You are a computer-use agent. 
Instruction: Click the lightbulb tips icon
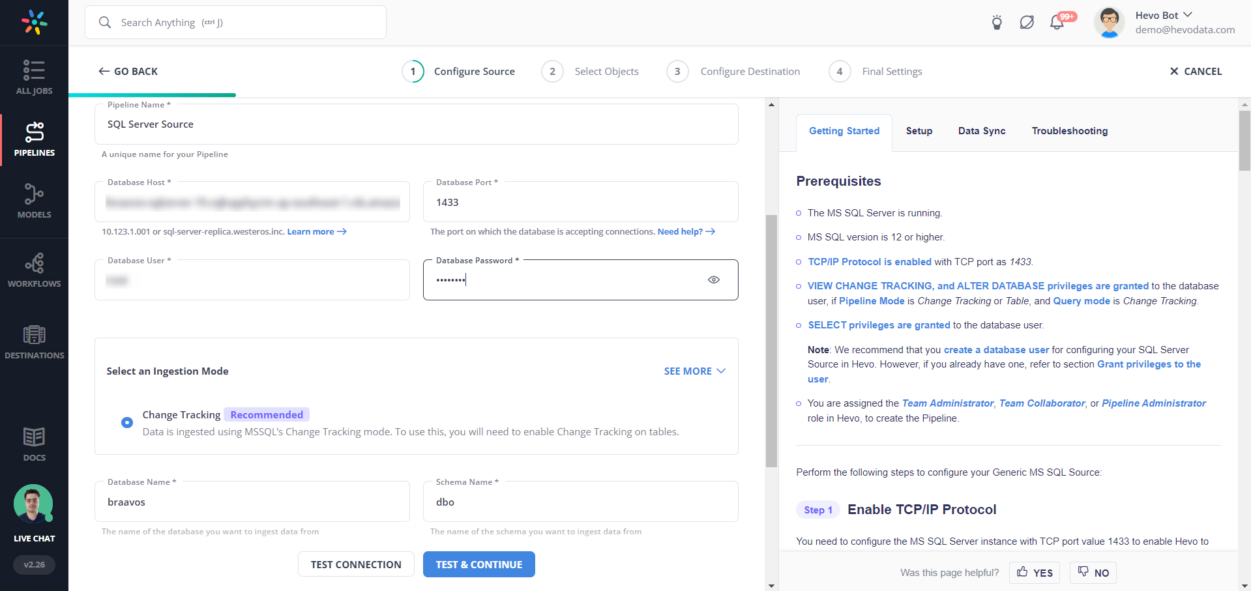pyautogui.click(x=997, y=23)
